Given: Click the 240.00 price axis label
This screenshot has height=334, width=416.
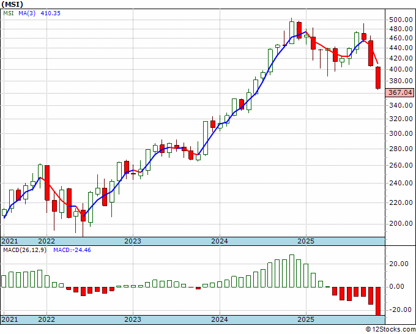Looking at the screenshot, I should click(x=401, y=183).
